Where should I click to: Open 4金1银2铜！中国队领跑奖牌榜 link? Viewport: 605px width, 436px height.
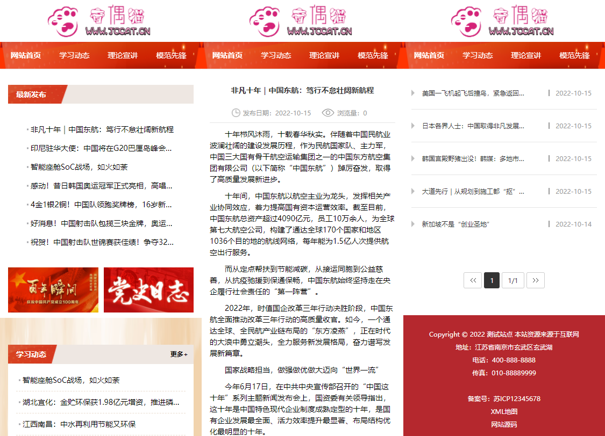coord(101,205)
